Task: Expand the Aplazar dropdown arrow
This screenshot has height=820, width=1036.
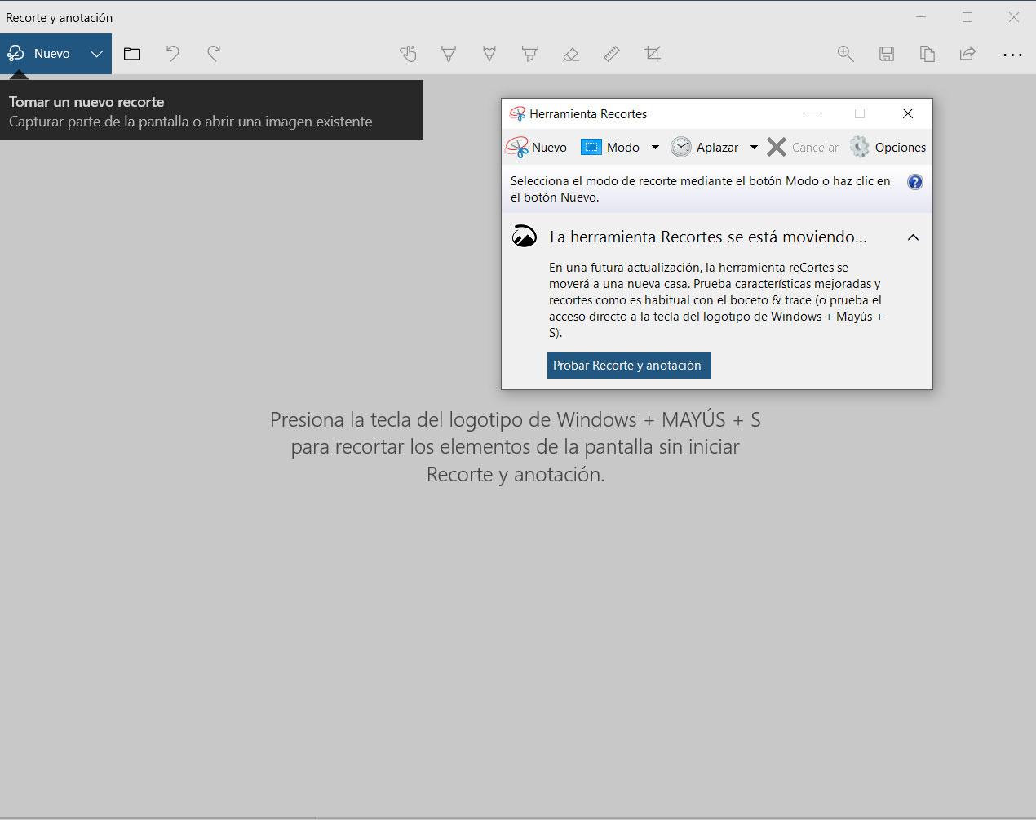Action: coord(754,148)
